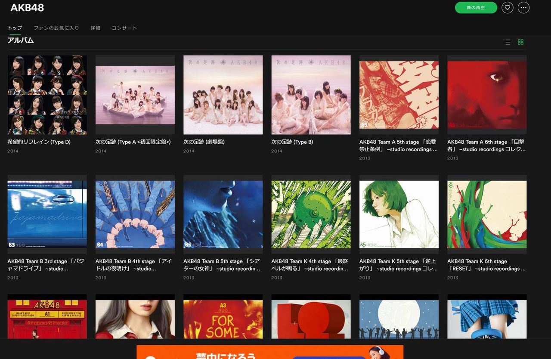Click year 2014 under 次の足跡 (劇場盤)
The image size is (551, 359).
189,151
